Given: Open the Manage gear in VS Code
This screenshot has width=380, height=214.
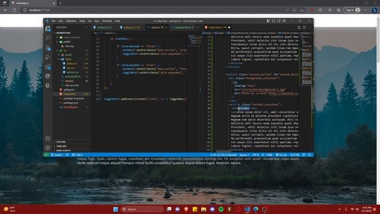Looking at the screenshot, I should [x=47, y=147].
